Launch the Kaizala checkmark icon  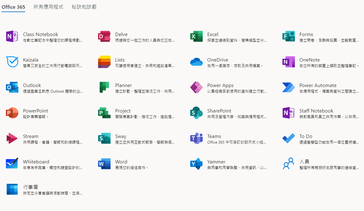(x=12, y=62)
